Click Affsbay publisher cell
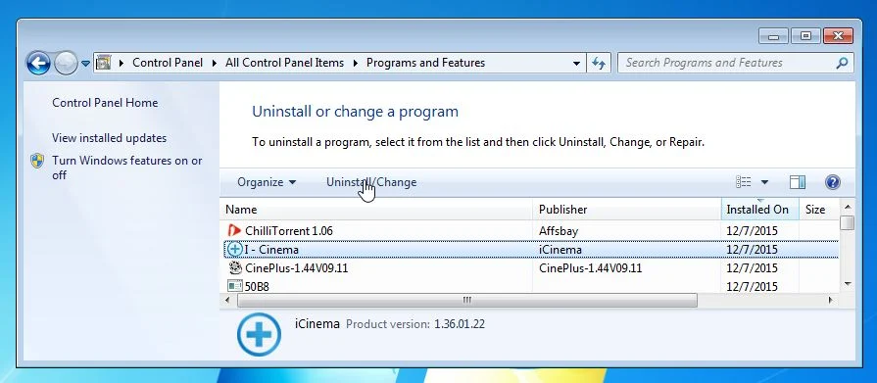Viewport: 877px width, 383px height. tap(560, 230)
